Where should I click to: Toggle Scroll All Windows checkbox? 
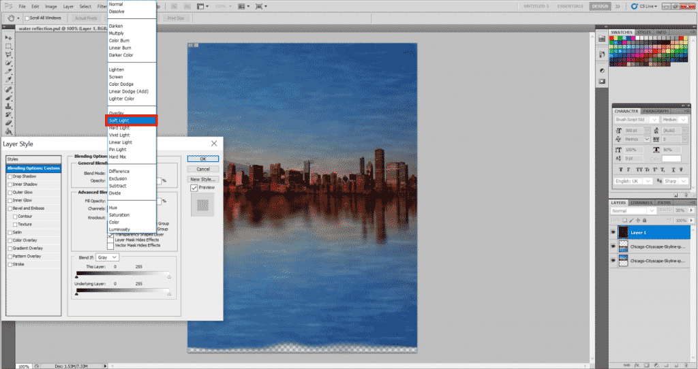(x=27, y=18)
